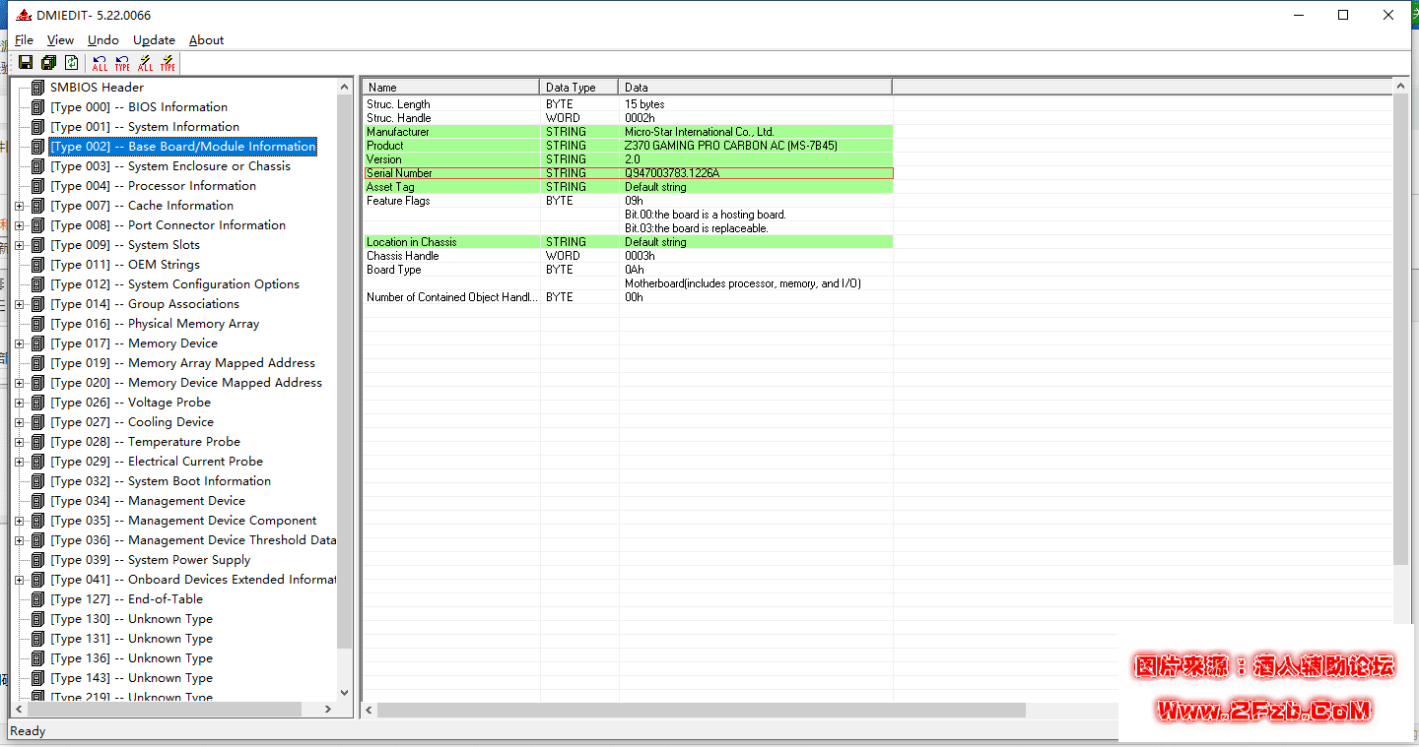This screenshot has width=1419, height=747.
Task: Click the icon beside Type 130 Unknown Type
Action: coord(37,619)
